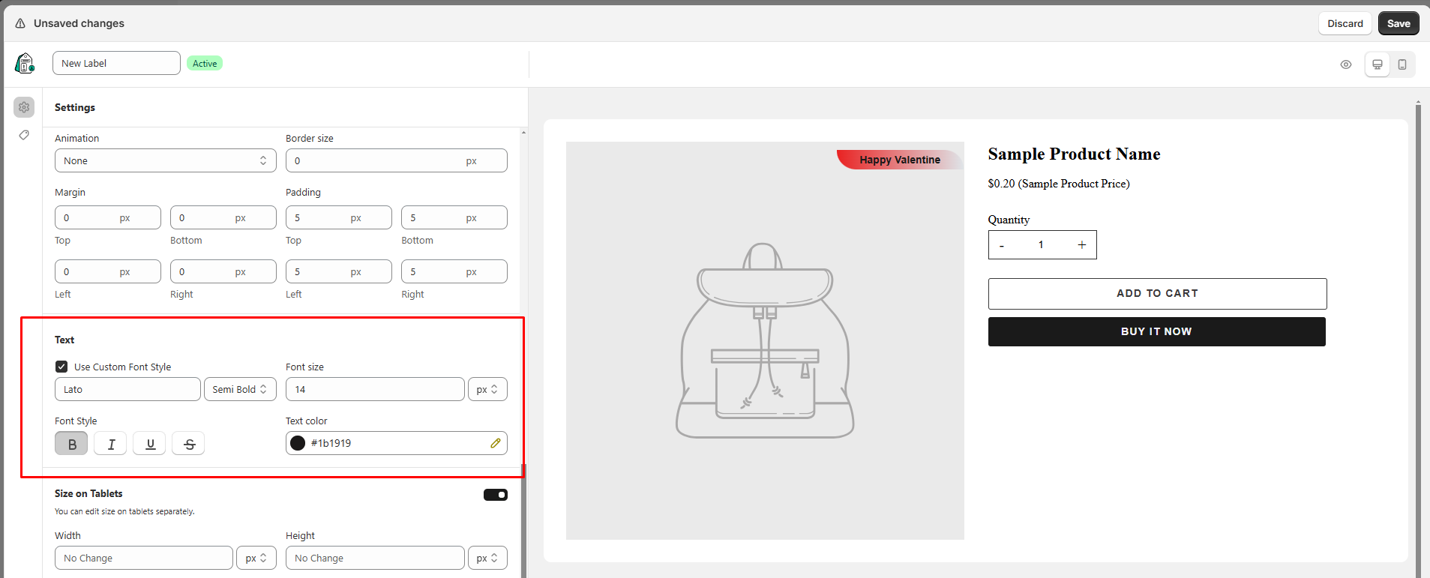The width and height of the screenshot is (1430, 578).
Task: Open settings gear tab in sidebar
Action: coord(24,107)
